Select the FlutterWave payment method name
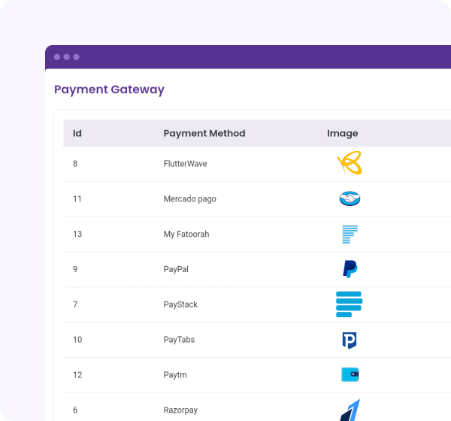451x421 pixels. [185, 164]
